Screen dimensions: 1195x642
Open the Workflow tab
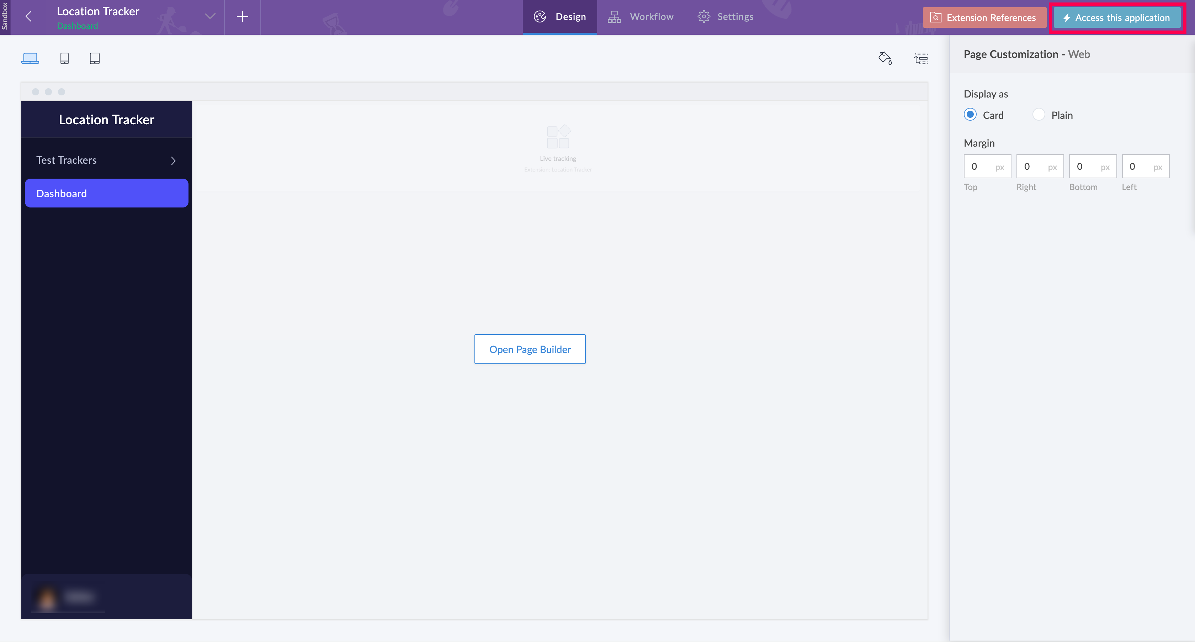click(x=641, y=17)
